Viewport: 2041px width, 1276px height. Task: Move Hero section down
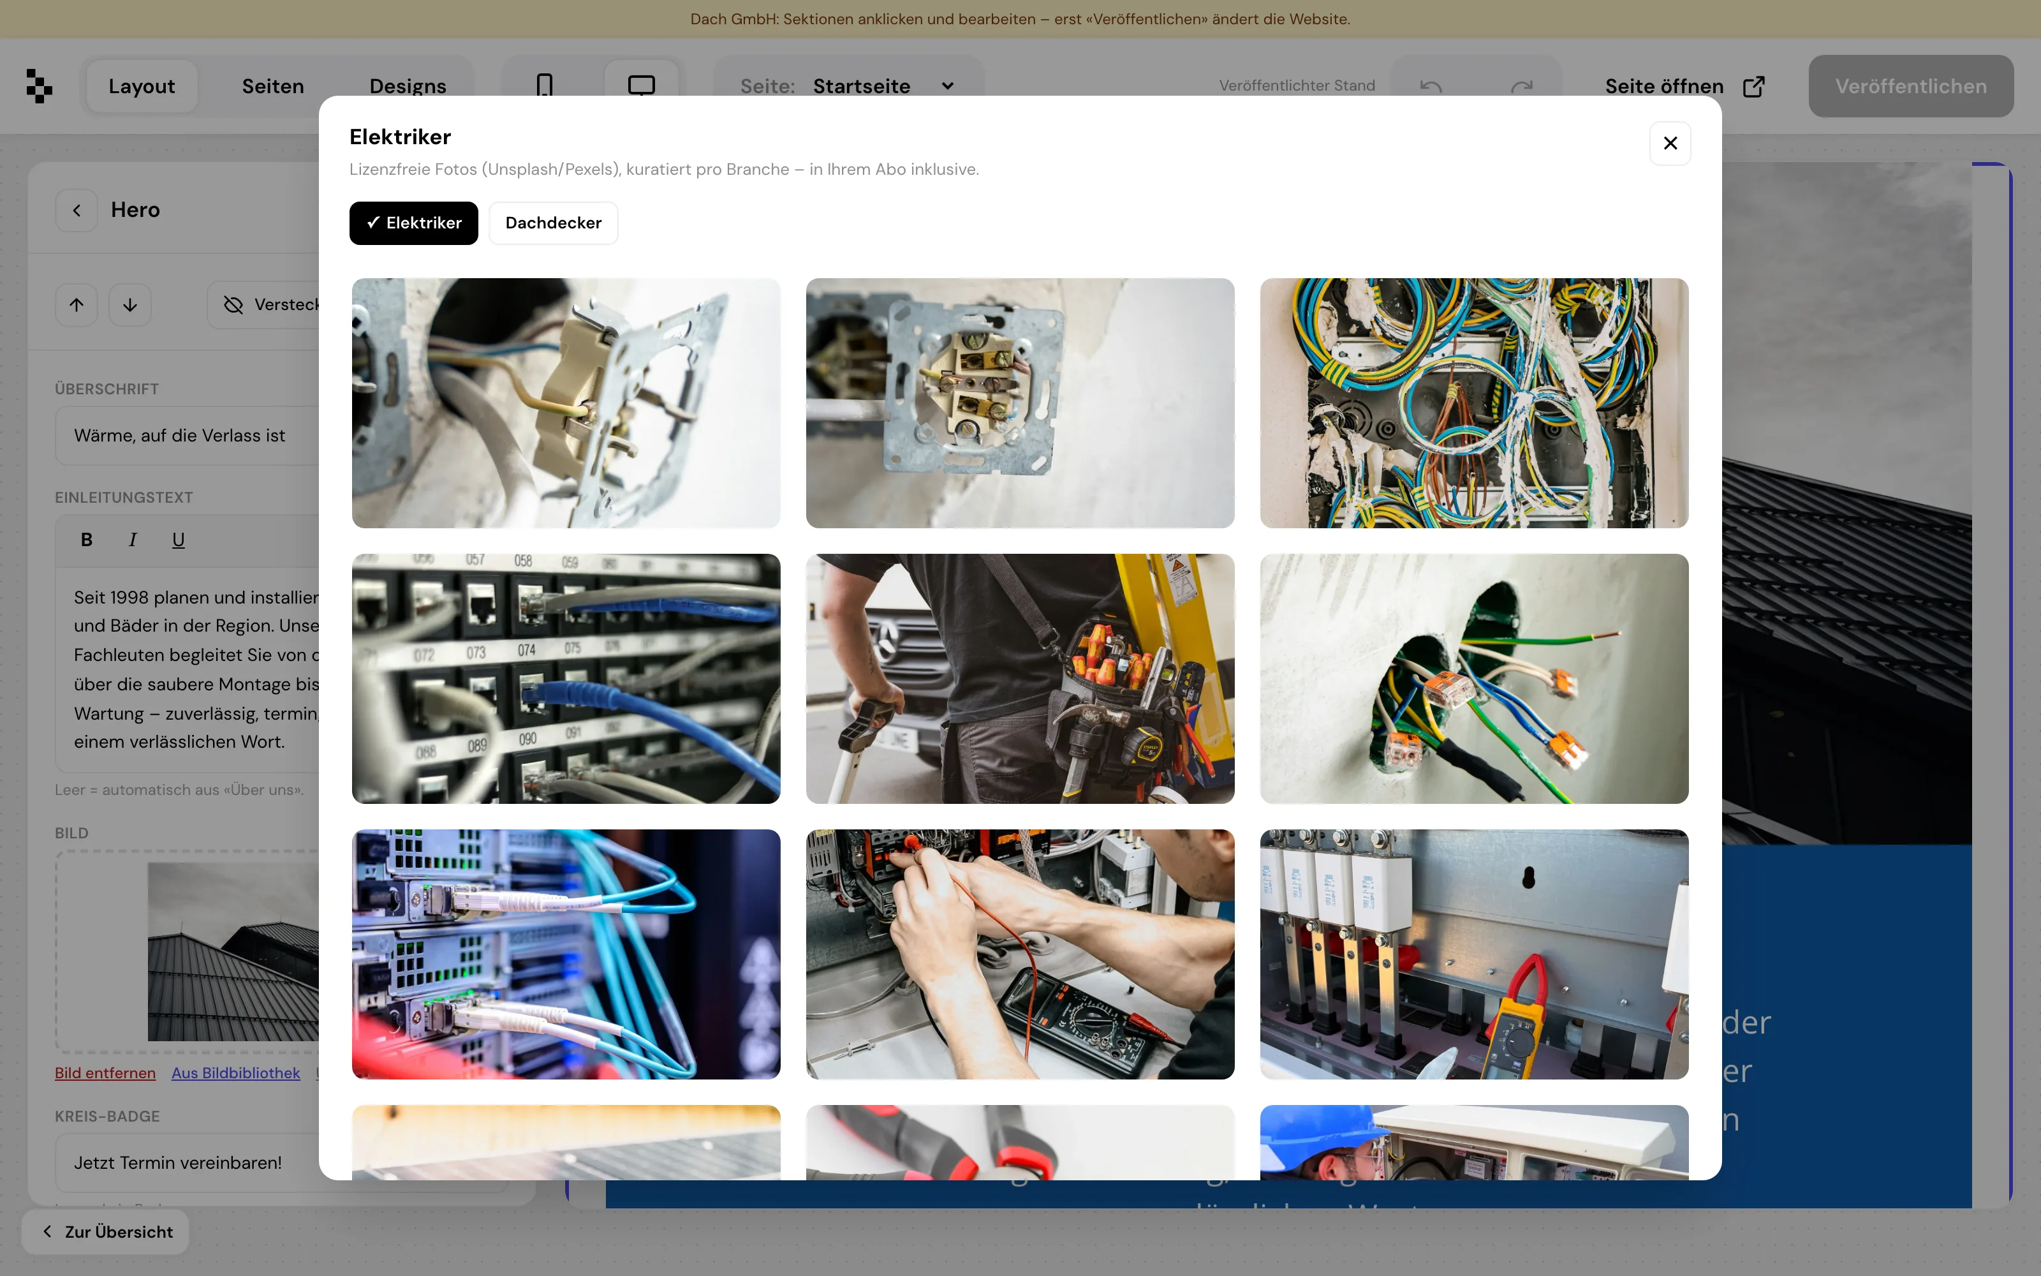(130, 305)
